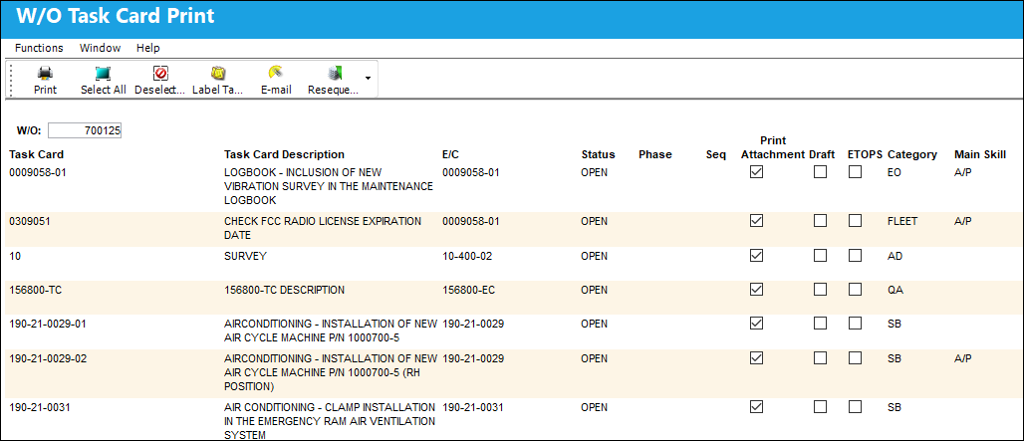This screenshot has height=441, width=1024.
Task: Click E/C value 190-21-0031
Action: coord(473,408)
